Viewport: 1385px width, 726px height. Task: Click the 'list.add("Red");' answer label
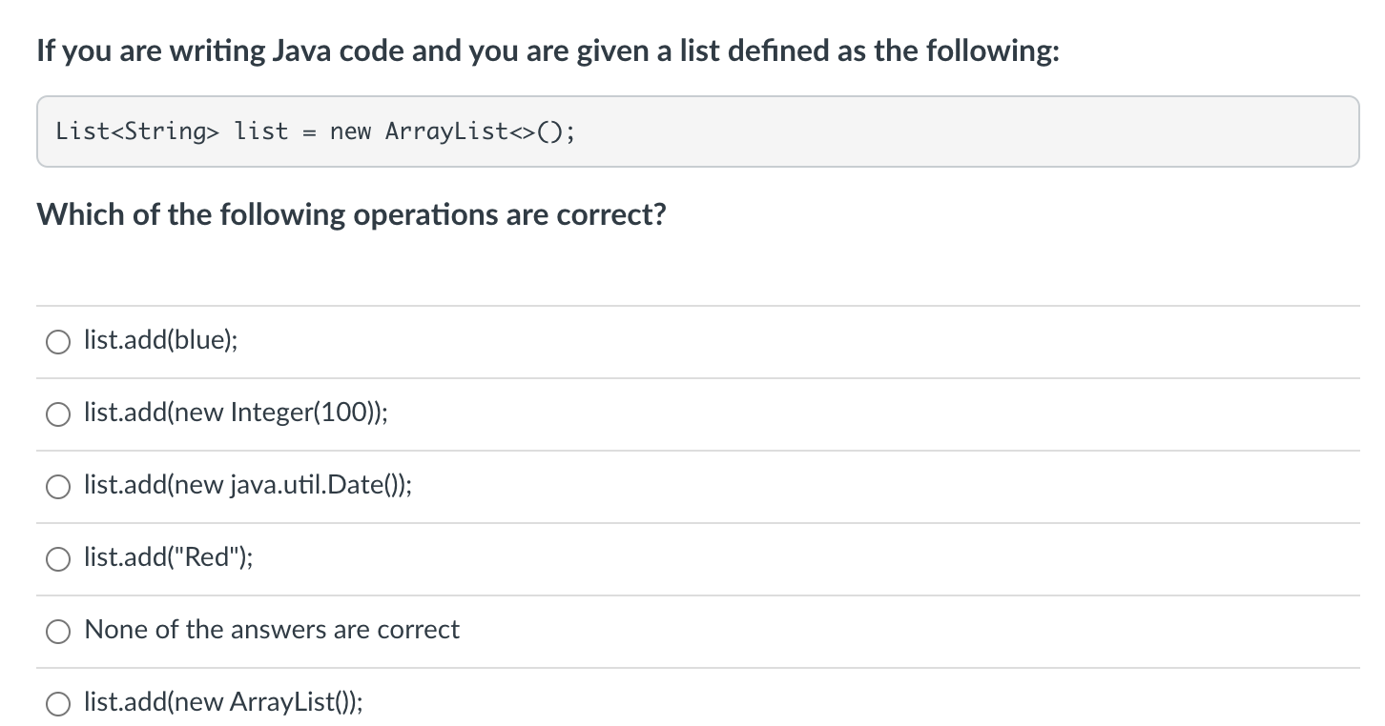point(169,557)
